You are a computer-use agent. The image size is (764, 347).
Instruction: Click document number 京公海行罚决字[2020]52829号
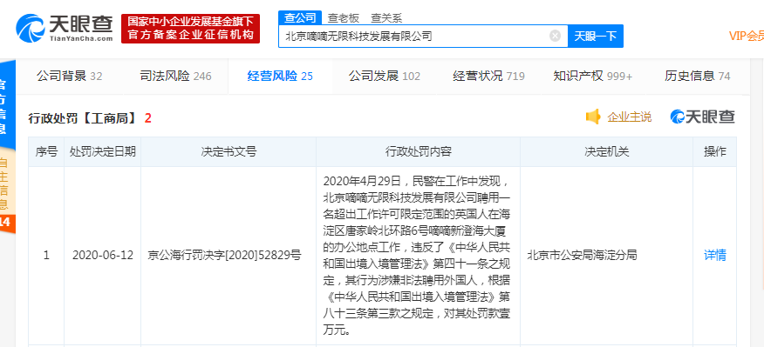[225, 255]
